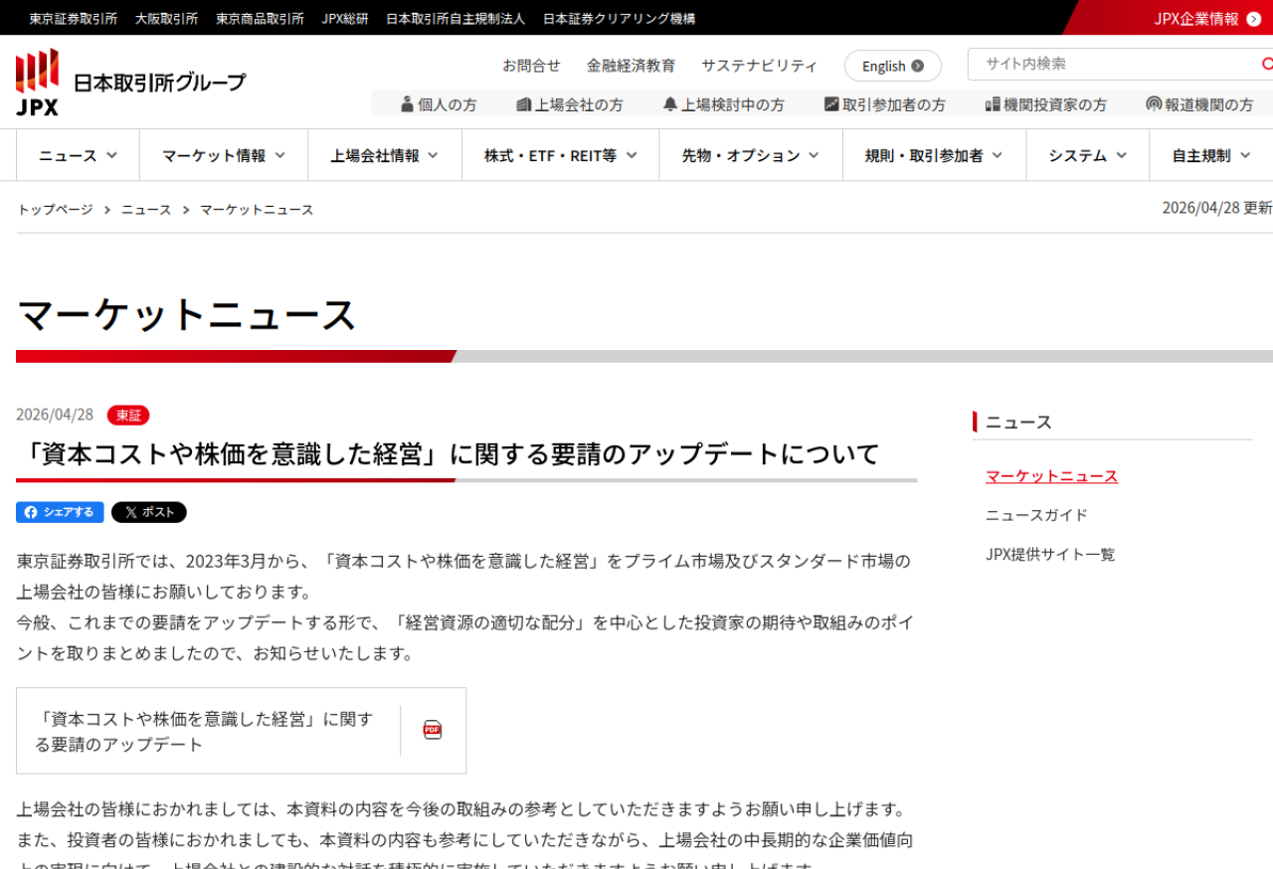This screenshot has width=1273, height=869.
Task: Go to ニュース in the breadcrumb
Action: 146,210
